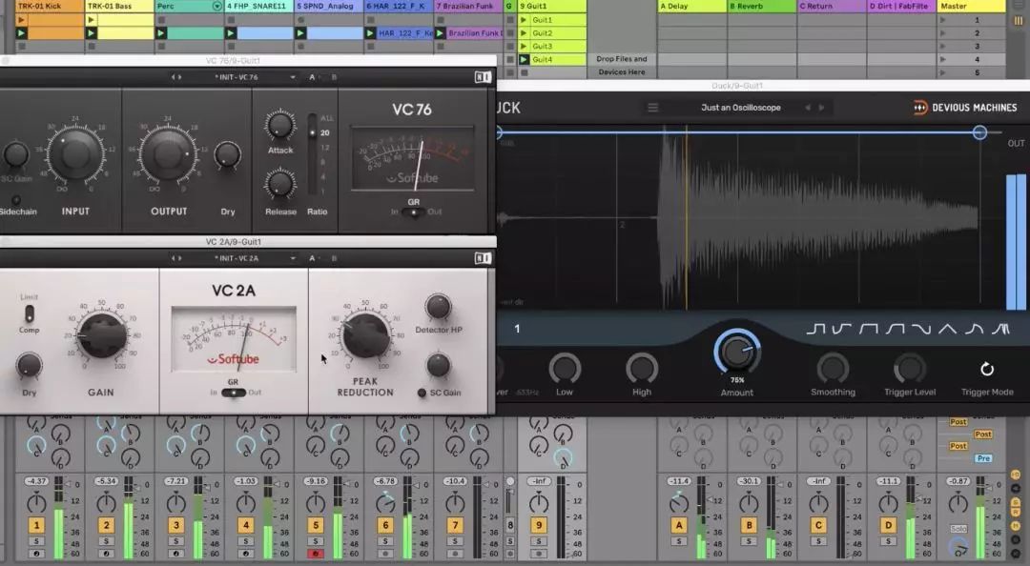Launch scene 4 on the Master track
The image size is (1030, 566).
click(943, 59)
